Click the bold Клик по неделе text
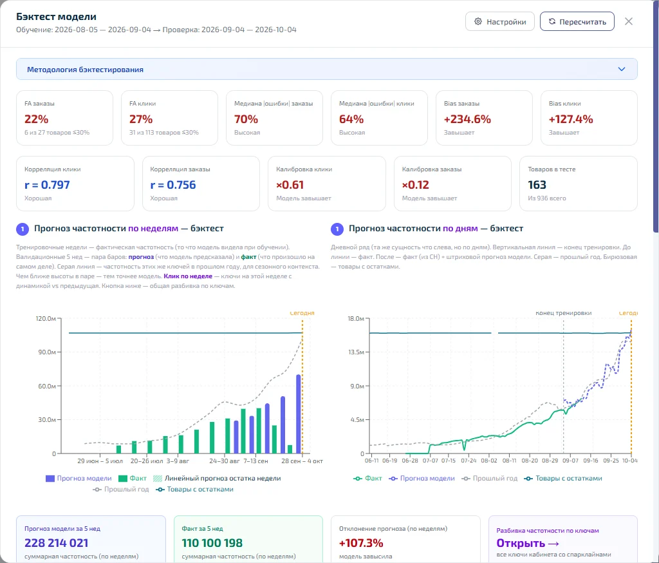659x563 pixels. [188, 276]
